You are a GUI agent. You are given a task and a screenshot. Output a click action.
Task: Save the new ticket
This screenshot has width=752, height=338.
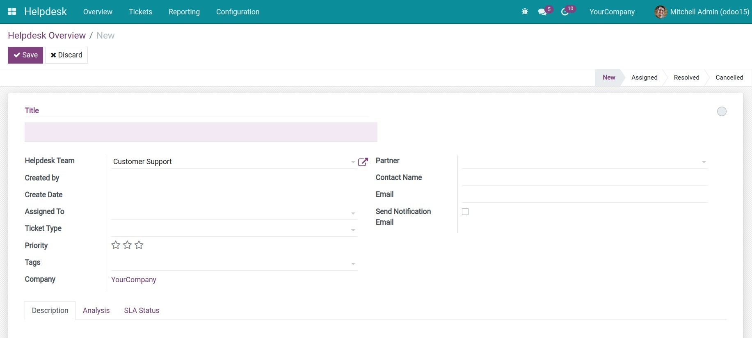tap(25, 55)
